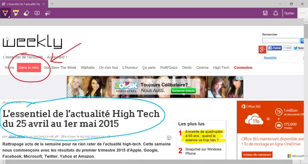The width and height of the screenshot is (308, 164).
Task: Click the article headline L'essentiel de l'actualité High Tech
Action: (x=81, y=119)
